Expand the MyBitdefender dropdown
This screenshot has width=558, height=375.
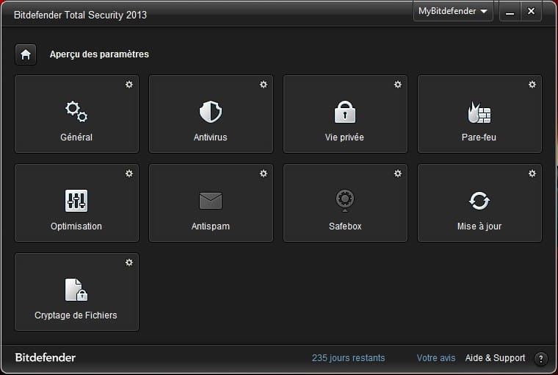(453, 12)
